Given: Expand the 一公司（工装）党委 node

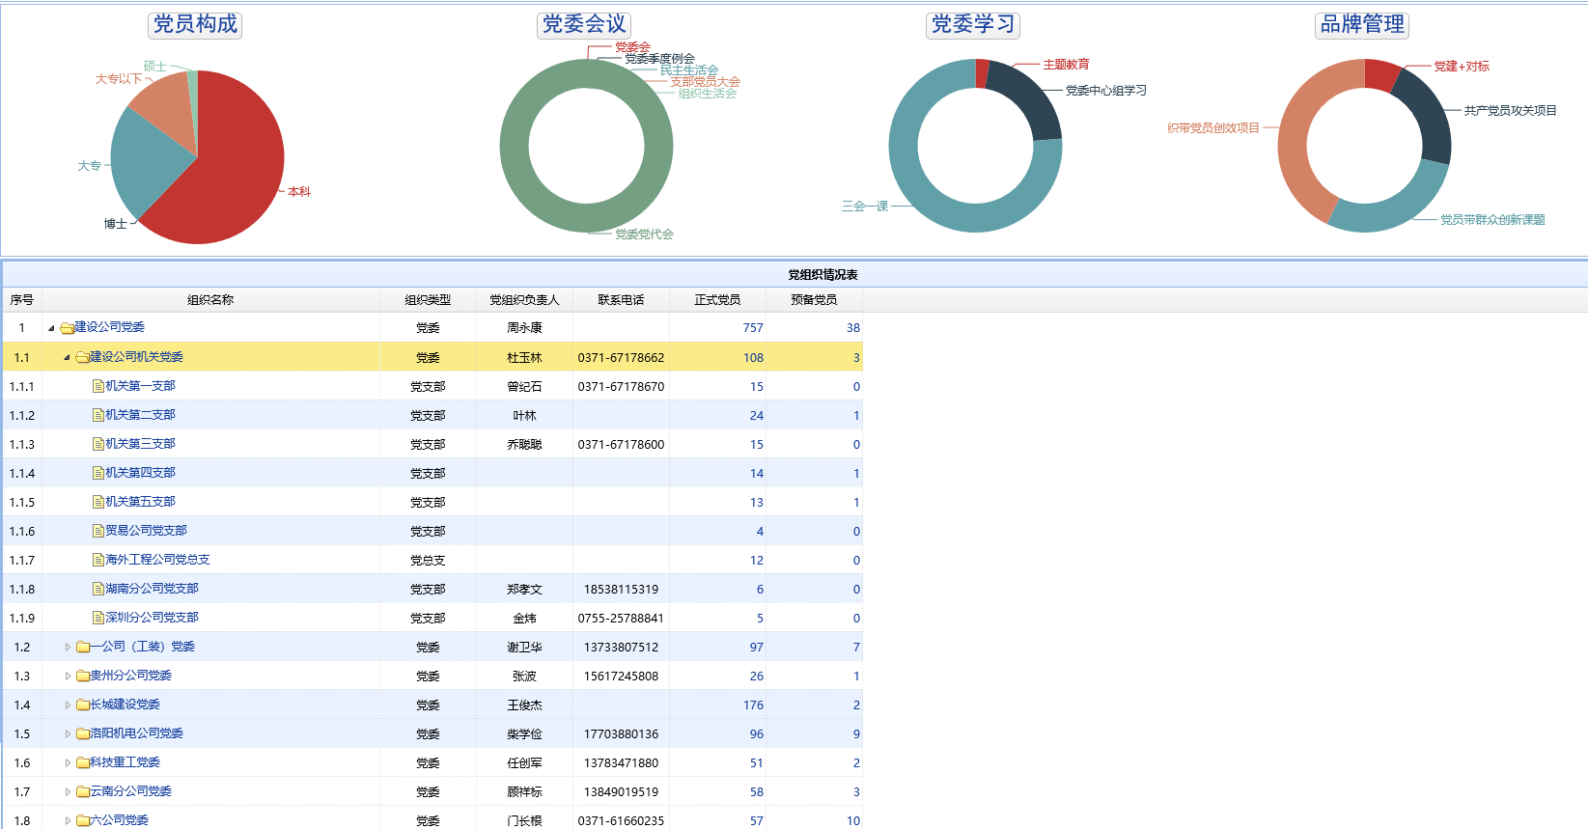Looking at the screenshot, I should coord(68,647).
